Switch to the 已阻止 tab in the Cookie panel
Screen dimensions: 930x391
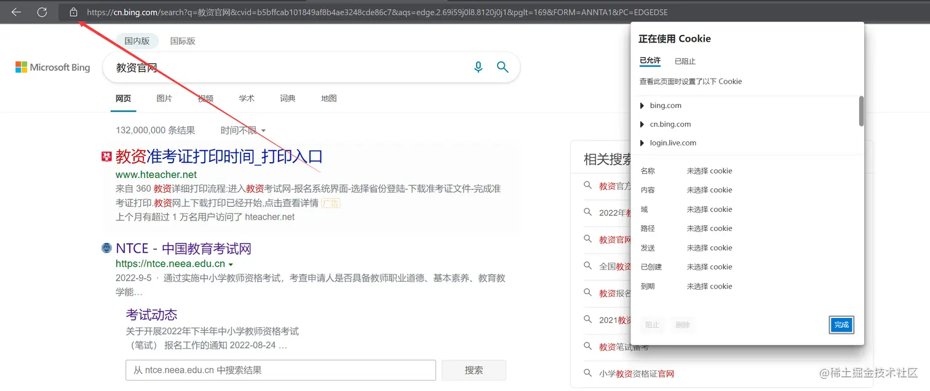[685, 61]
